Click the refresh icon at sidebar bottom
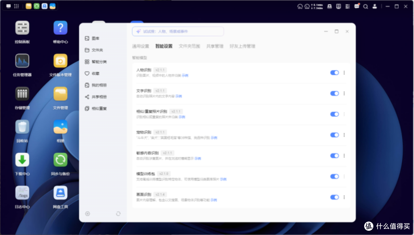The width and height of the screenshot is (414, 235). click(118, 213)
